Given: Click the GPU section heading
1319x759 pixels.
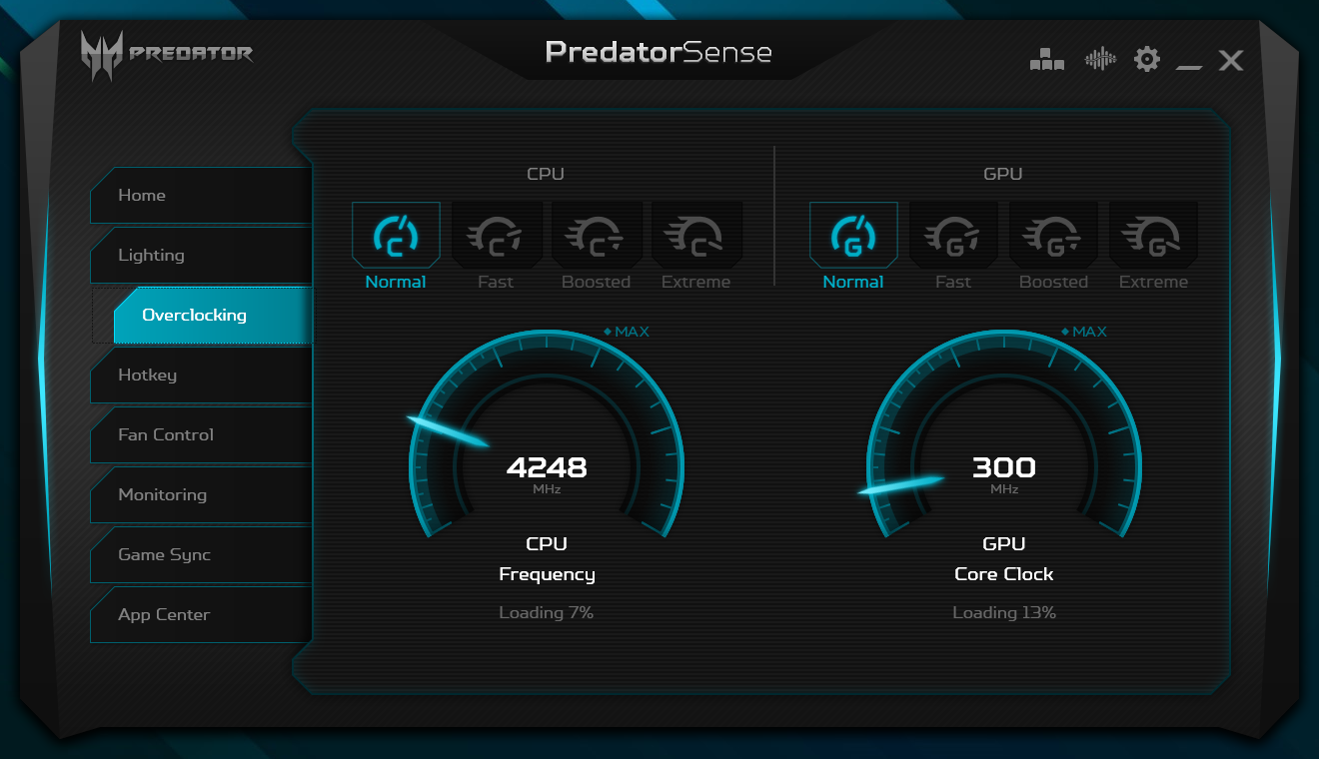Looking at the screenshot, I should coord(1003,174).
